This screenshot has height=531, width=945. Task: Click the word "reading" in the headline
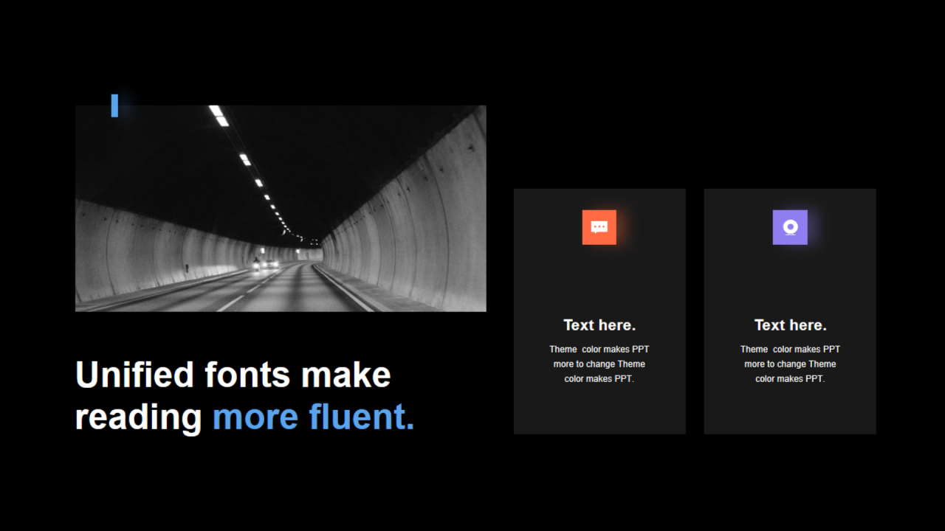[x=138, y=417]
